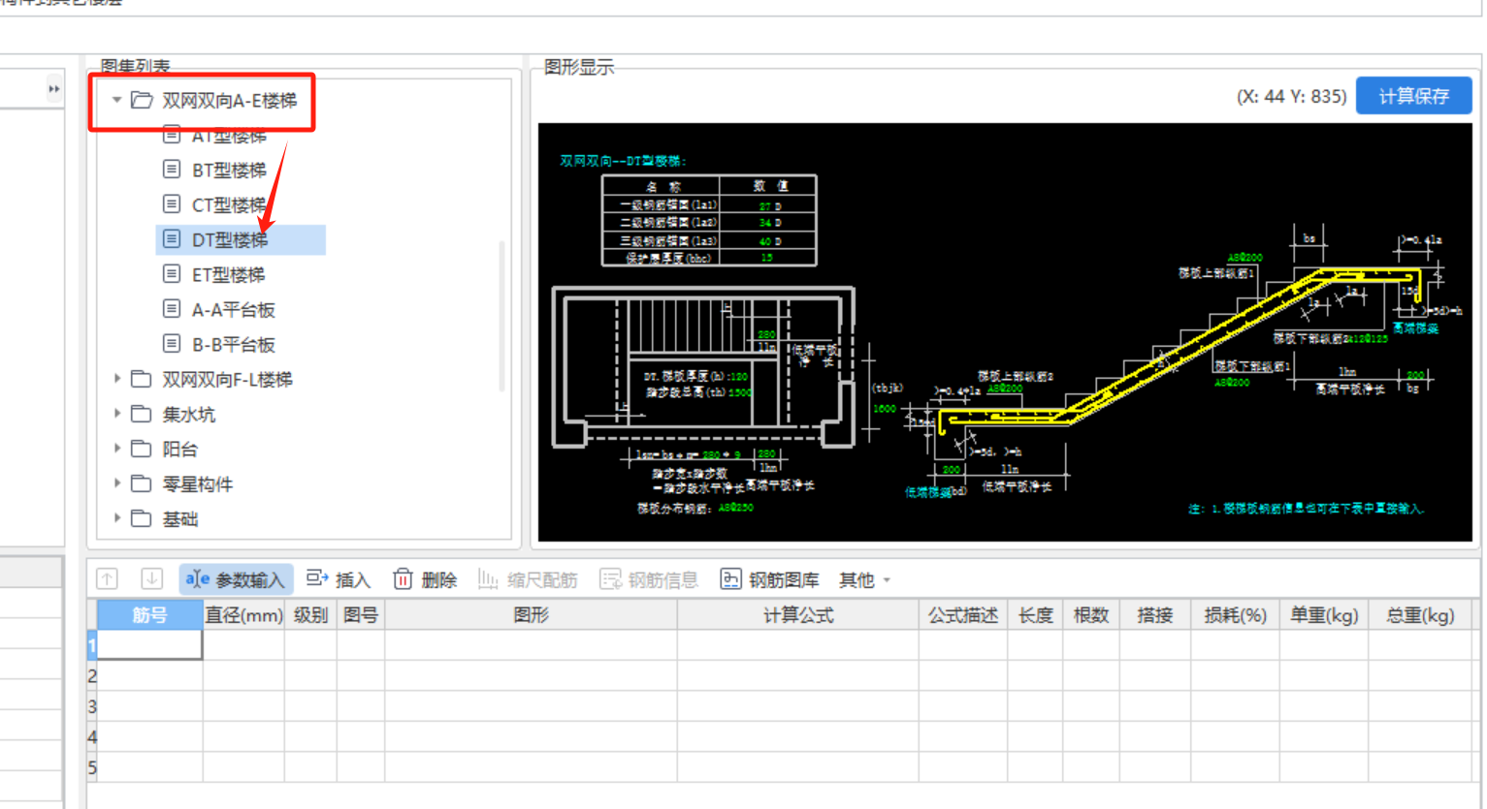Click the 缩尺配筋 toolbar button
1487x809 pixels.
tap(529, 579)
